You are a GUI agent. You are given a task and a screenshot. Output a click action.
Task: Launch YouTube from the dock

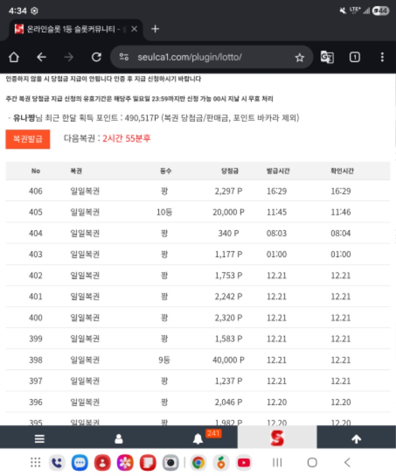pos(244,463)
